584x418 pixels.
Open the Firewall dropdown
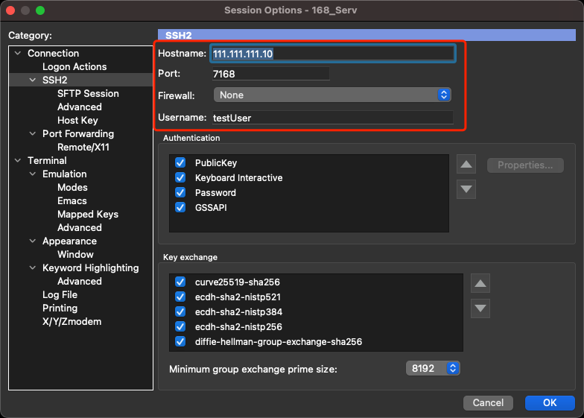pos(332,95)
